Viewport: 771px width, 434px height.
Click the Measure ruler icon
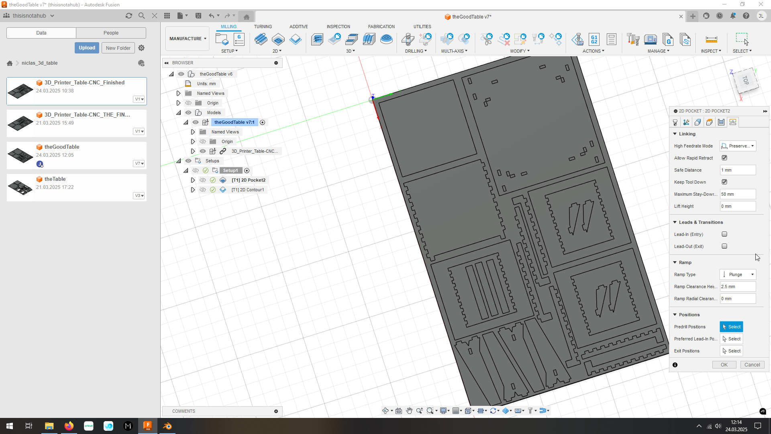click(x=711, y=39)
